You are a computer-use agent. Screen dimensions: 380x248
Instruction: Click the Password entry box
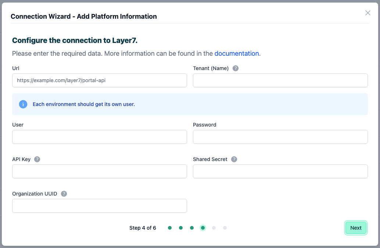pyautogui.click(x=280, y=137)
